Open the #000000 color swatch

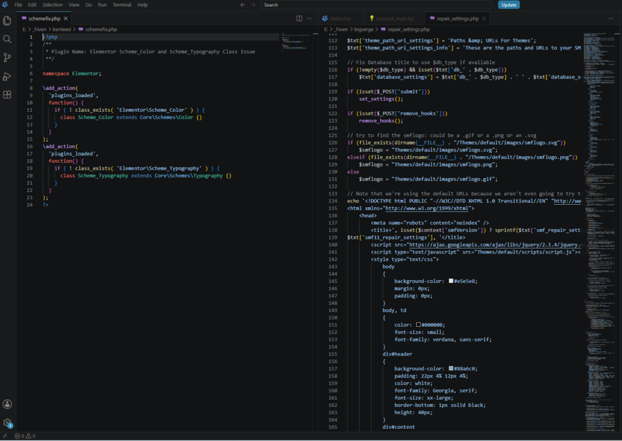click(x=418, y=324)
